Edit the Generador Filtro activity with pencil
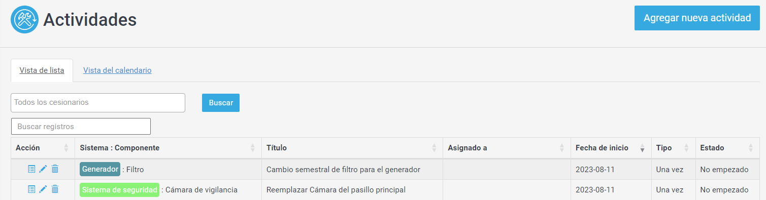The width and height of the screenshot is (766, 200). tap(43, 169)
